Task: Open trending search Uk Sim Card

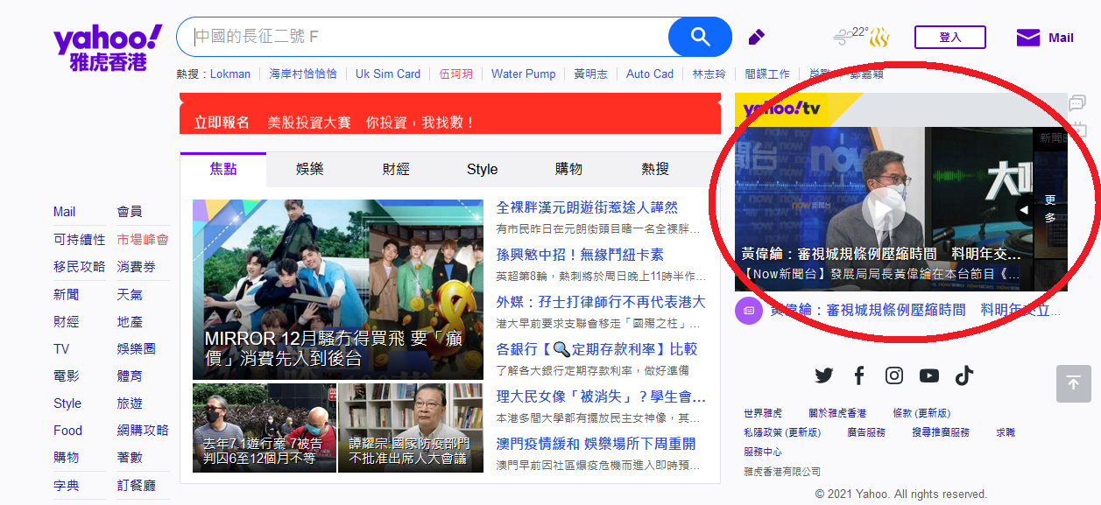Action: (x=388, y=74)
